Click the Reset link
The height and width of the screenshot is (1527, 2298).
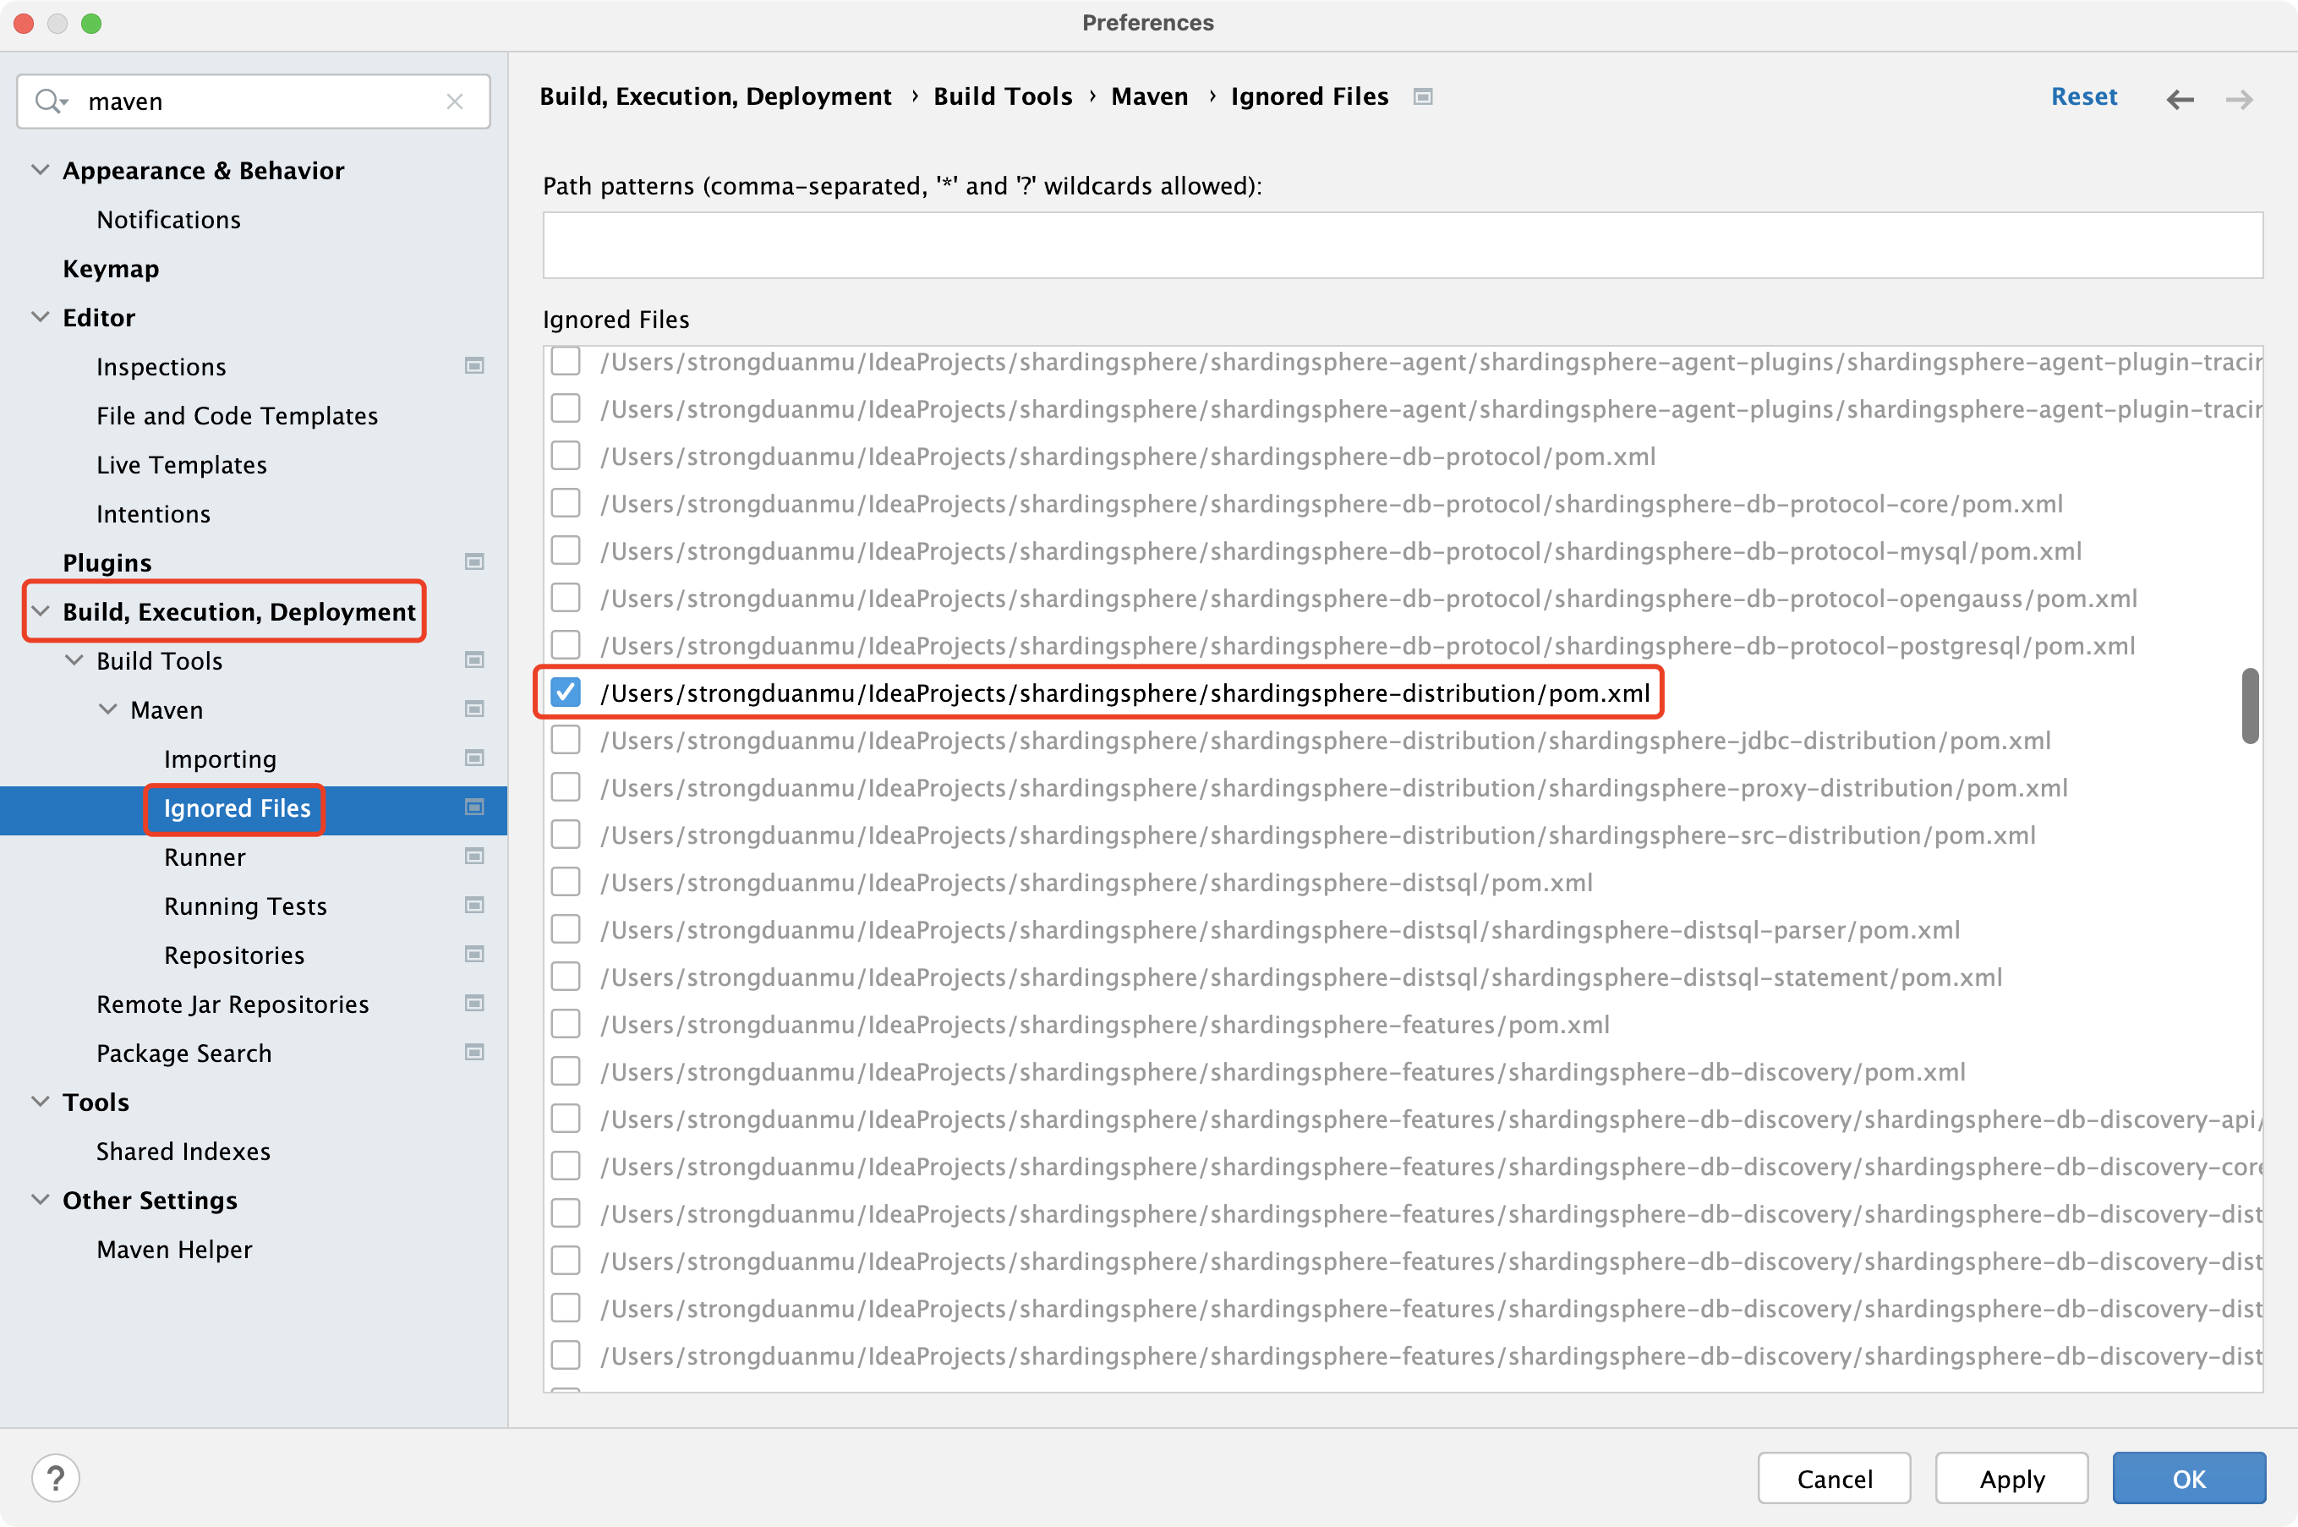2082,96
